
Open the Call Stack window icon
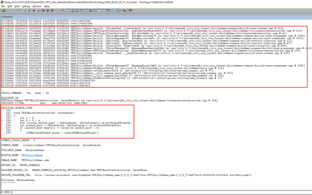point(91,10)
